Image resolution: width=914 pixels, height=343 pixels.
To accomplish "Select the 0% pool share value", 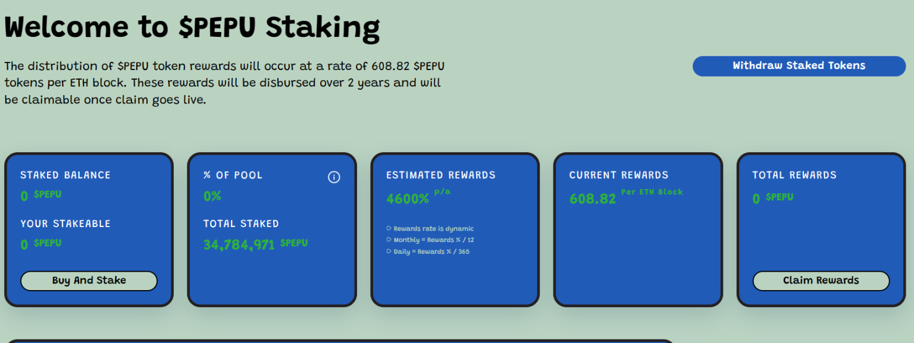I will pos(212,196).
